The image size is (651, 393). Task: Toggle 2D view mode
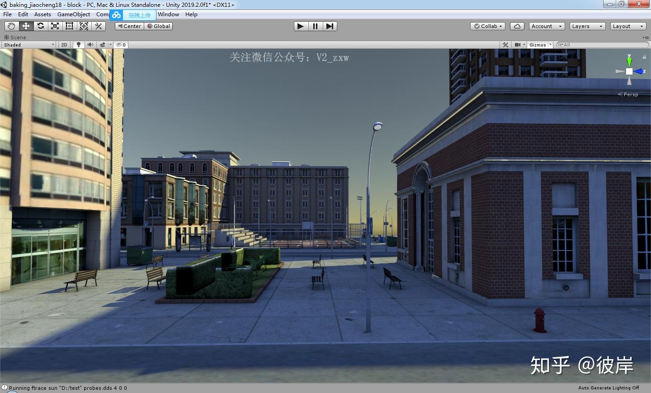coord(64,45)
